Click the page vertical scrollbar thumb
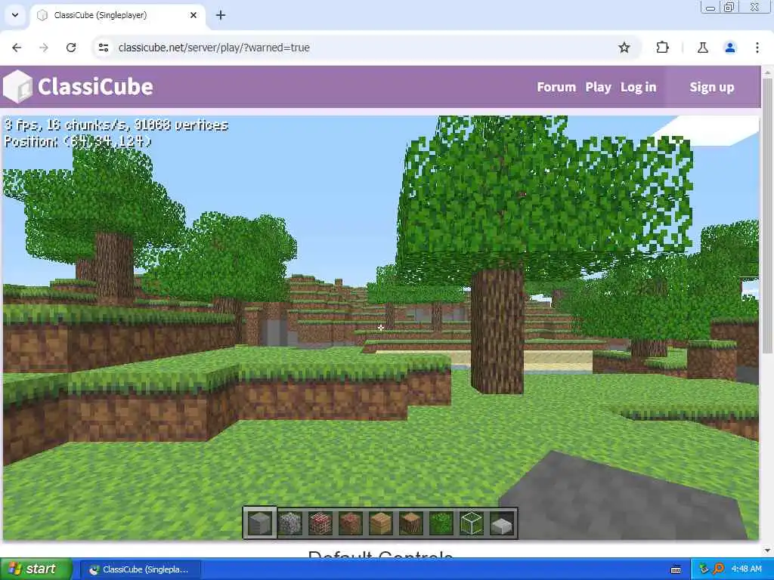 (x=767, y=214)
